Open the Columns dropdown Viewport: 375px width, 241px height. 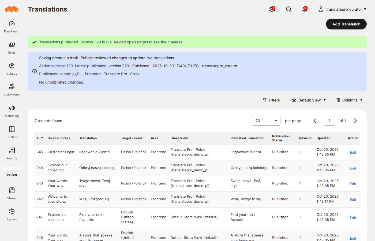[x=349, y=100]
